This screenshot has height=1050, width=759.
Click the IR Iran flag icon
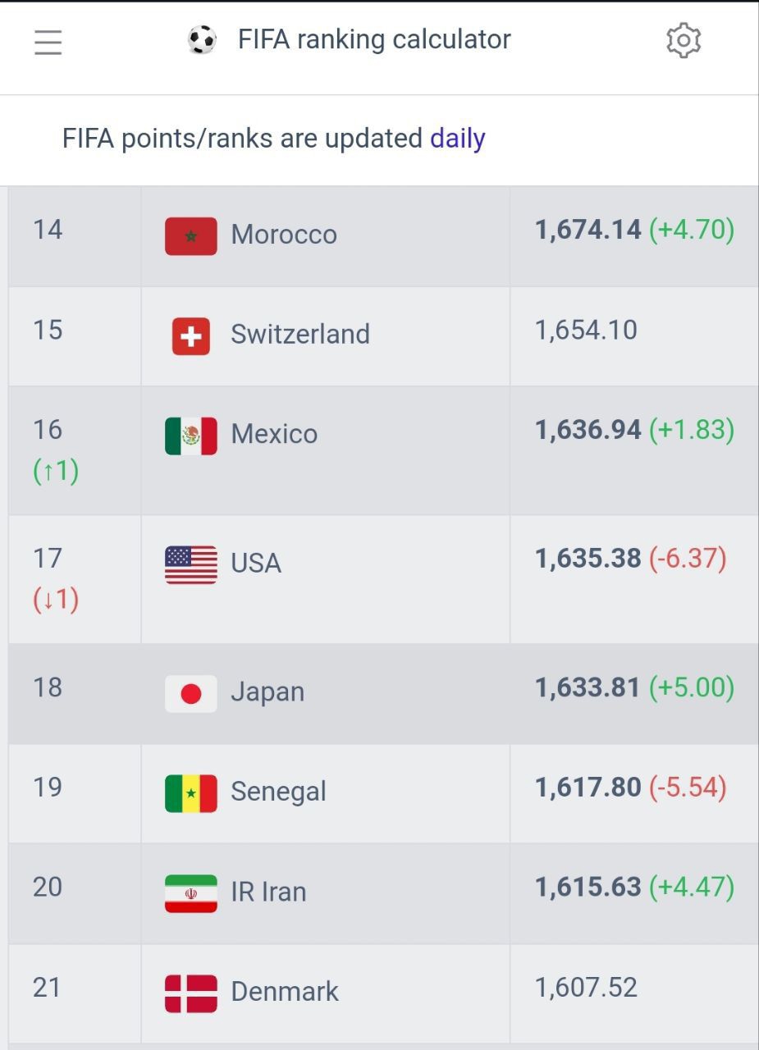(190, 894)
